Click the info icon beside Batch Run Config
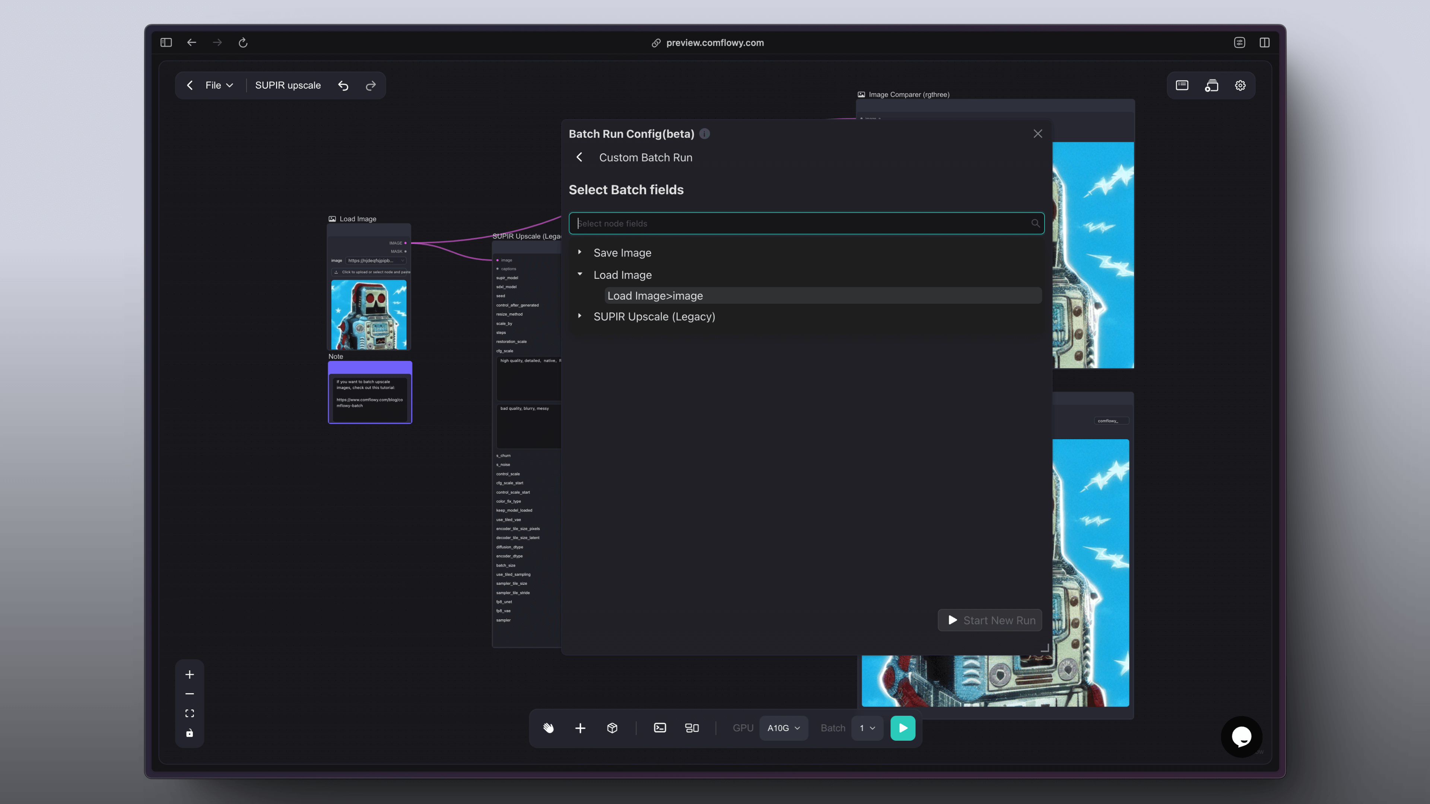This screenshot has width=1430, height=804. pos(705,134)
